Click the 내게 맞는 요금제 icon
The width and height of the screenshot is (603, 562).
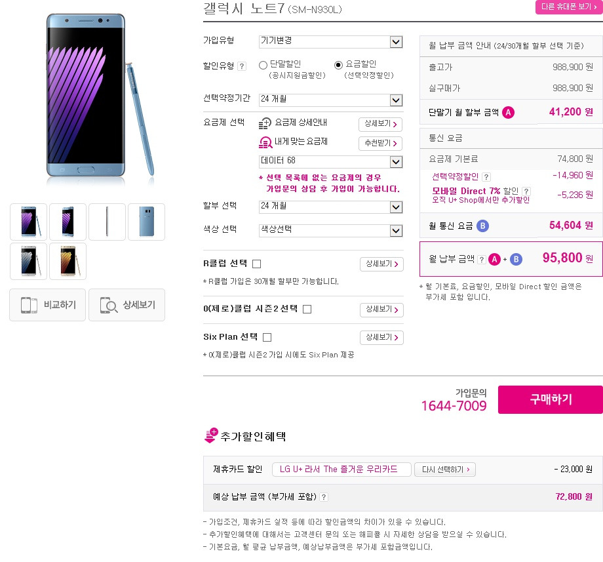tap(265, 142)
